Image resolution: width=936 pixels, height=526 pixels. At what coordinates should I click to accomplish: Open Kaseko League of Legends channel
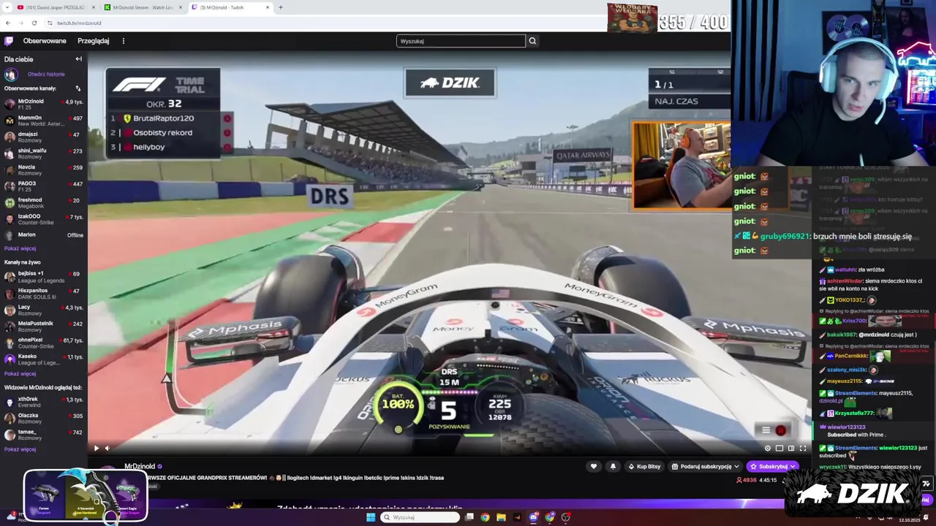(44, 359)
